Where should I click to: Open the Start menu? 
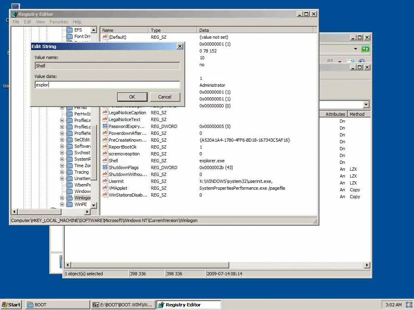click(x=11, y=305)
